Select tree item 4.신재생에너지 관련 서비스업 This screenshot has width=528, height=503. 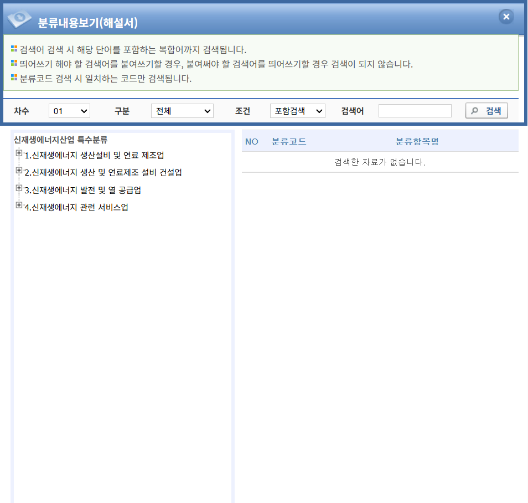(76, 208)
